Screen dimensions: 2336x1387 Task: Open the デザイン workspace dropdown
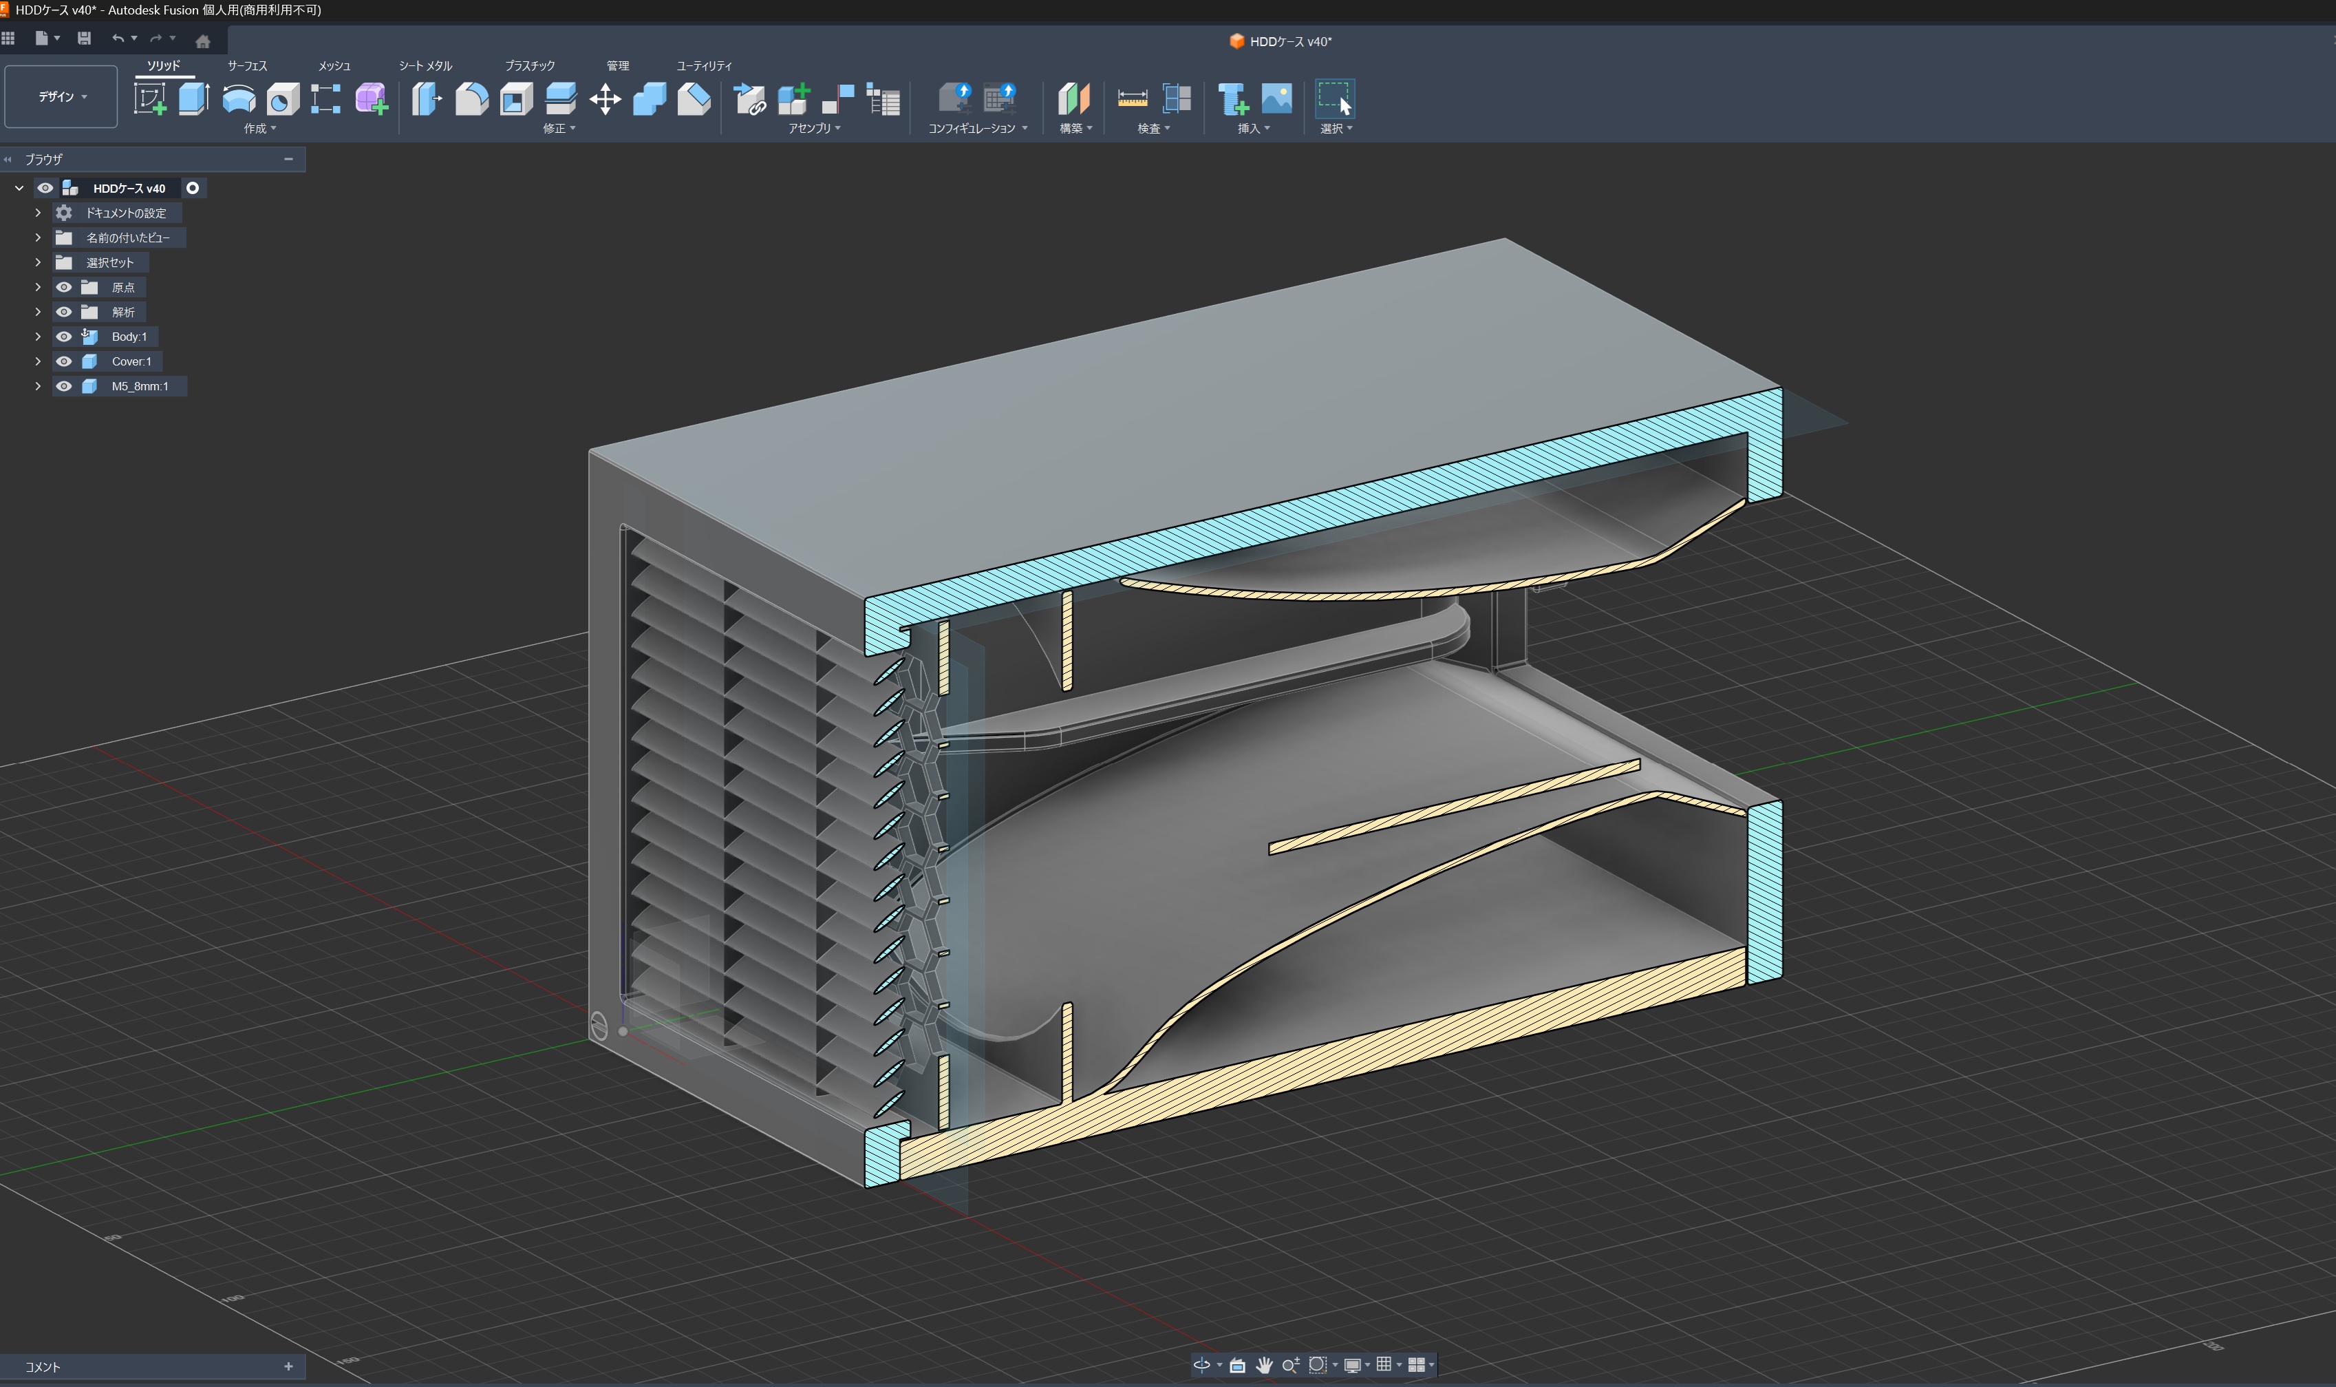[x=62, y=96]
